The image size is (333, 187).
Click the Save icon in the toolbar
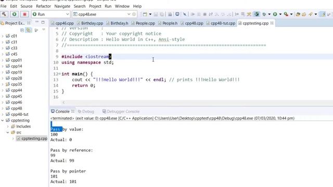[156, 14]
